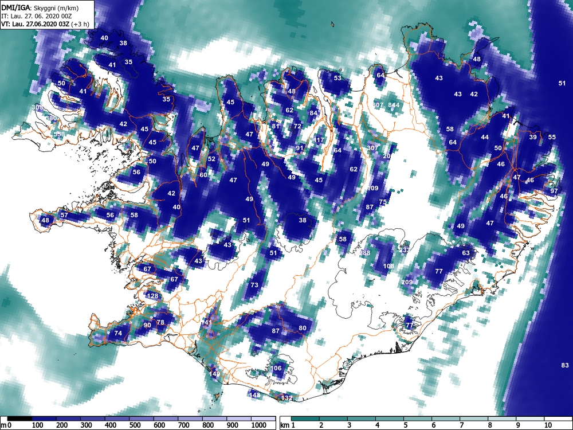The width and height of the screenshot is (573, 430).
Task: Click the visibility value '55' on the east coast
Action: point(552,137)
